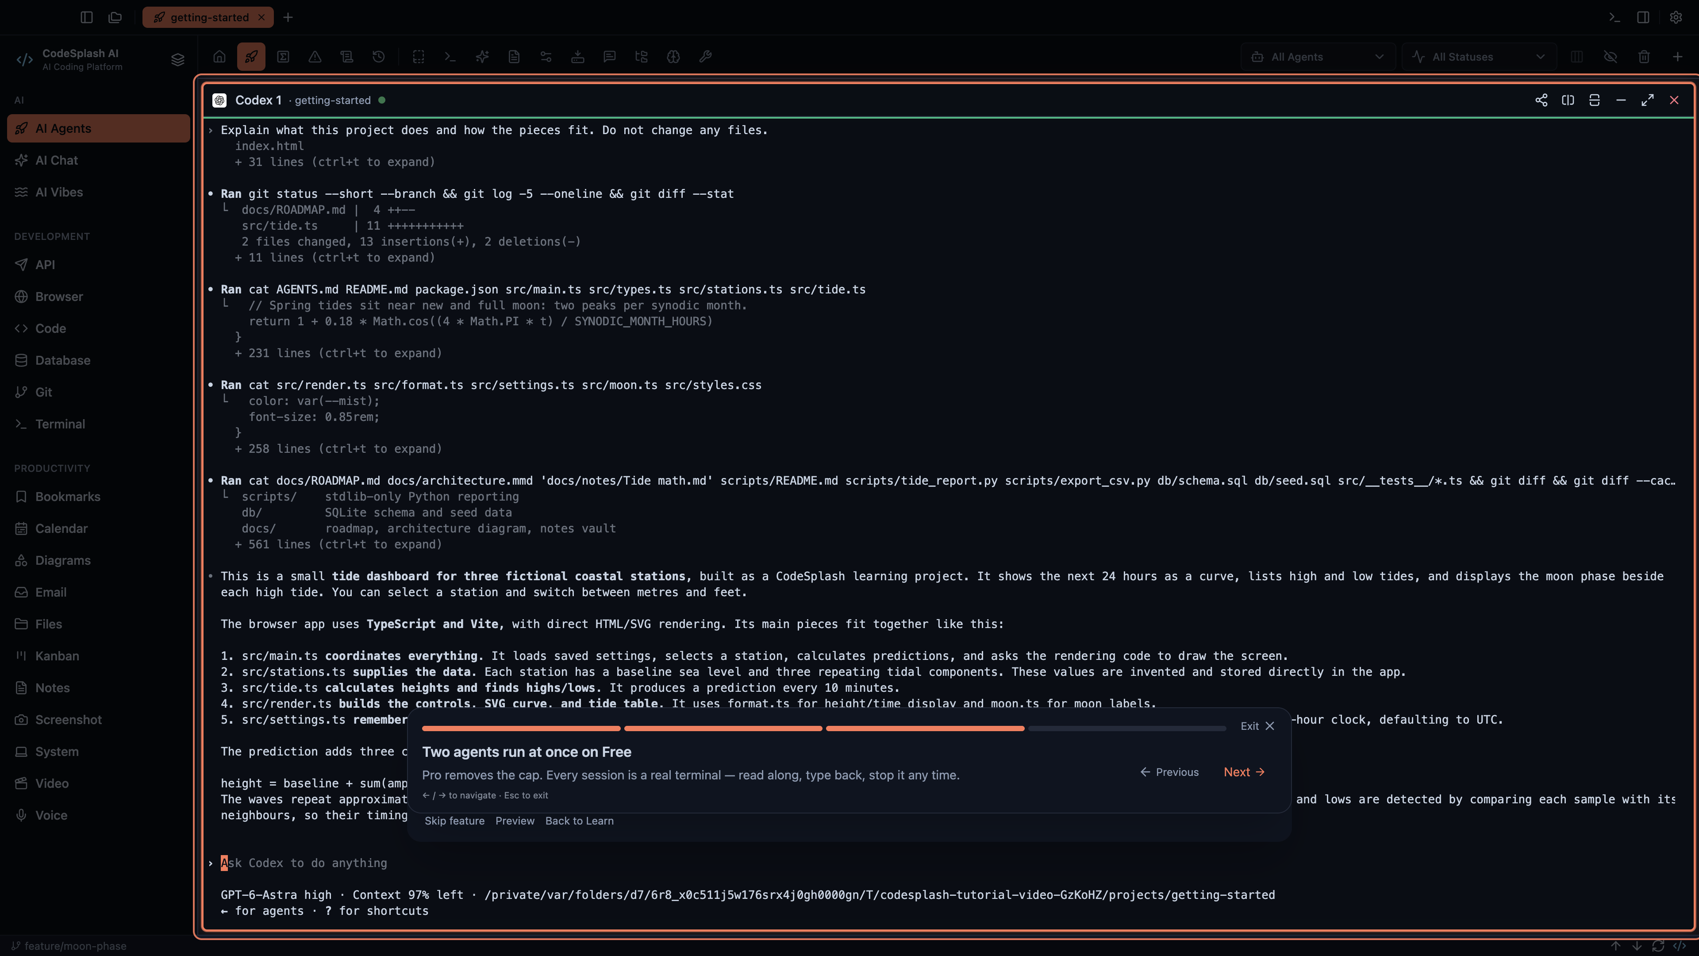The width and height of the screenshot is (1699, 956).
Task: Open the wrench tools toolbar icon
Action: point(705,57)
